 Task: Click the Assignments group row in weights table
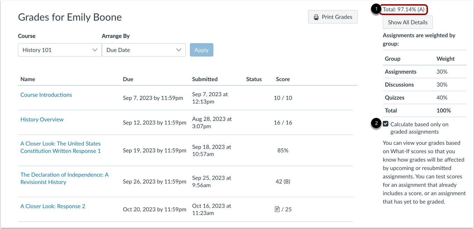click(425, 72)
